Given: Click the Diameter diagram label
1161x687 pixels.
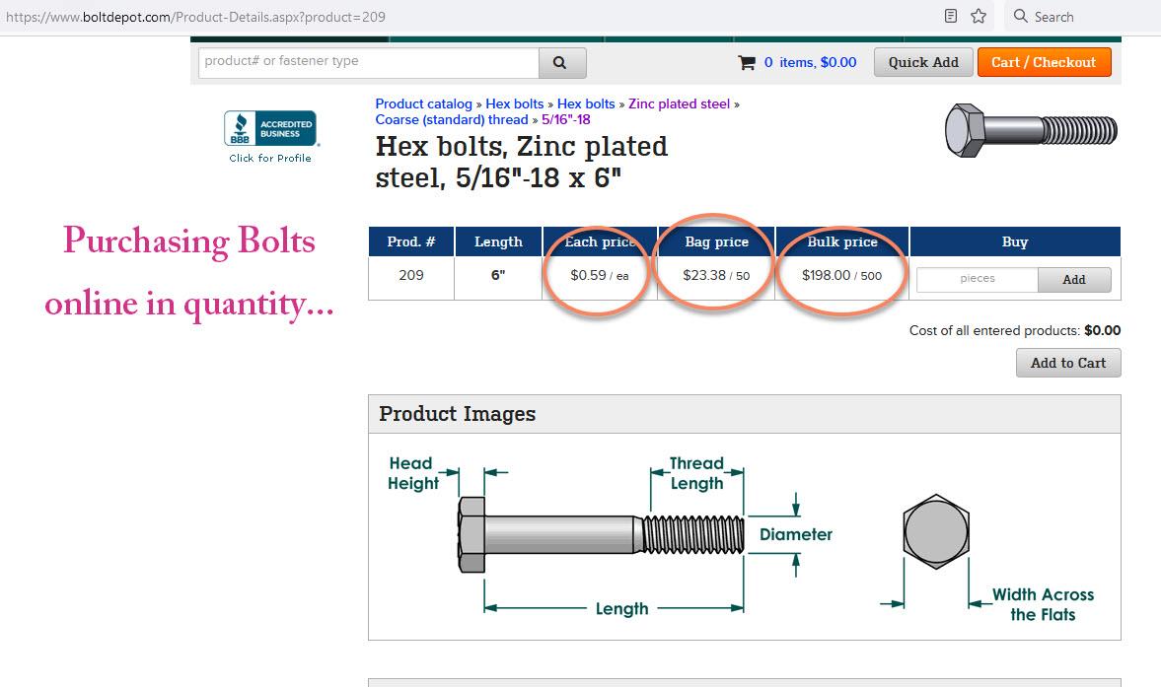Looking at the screenshot, I should click(x=796, y=534).
